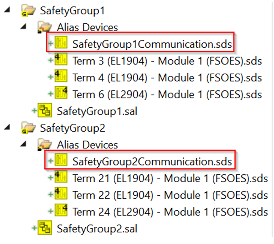Image resolution: width=274 pixels, height=244 pixels.
Task: Click the Term 24 (EL2904) output device icon
Action: pyautogui.click(x=61, y=210)
